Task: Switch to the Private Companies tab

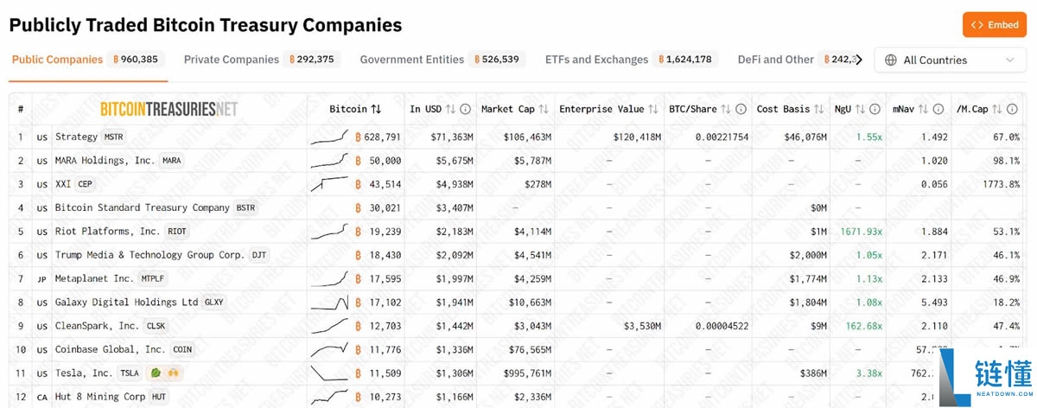Action: 232,60
